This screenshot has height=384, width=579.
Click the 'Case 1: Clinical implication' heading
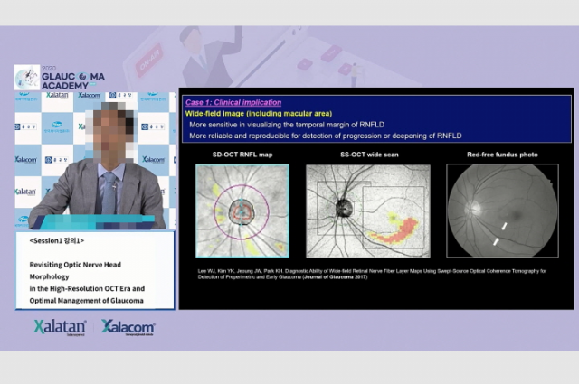pos(233,102)
